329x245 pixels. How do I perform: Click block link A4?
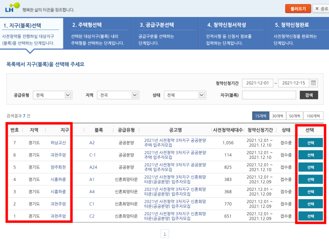[92, 191]
